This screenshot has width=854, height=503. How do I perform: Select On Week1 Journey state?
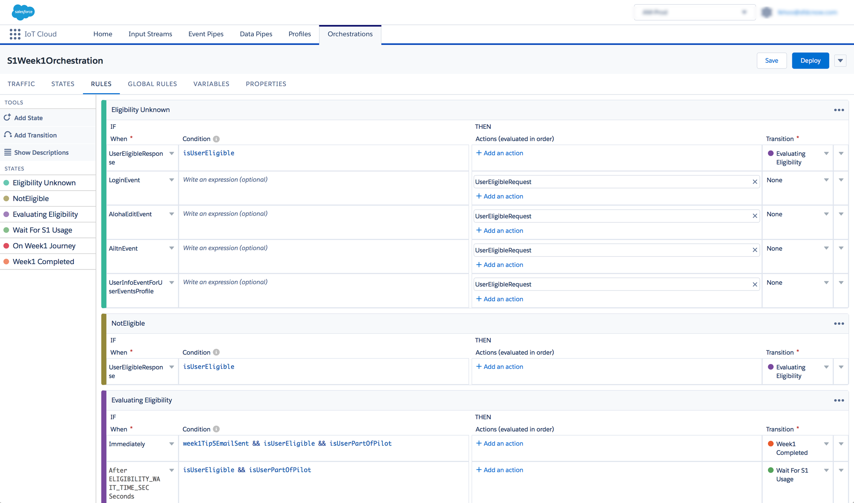point(48,246)
